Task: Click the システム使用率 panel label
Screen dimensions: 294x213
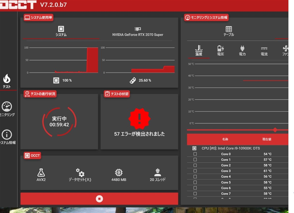Action: pyautogui.click(x=38, y=17)
